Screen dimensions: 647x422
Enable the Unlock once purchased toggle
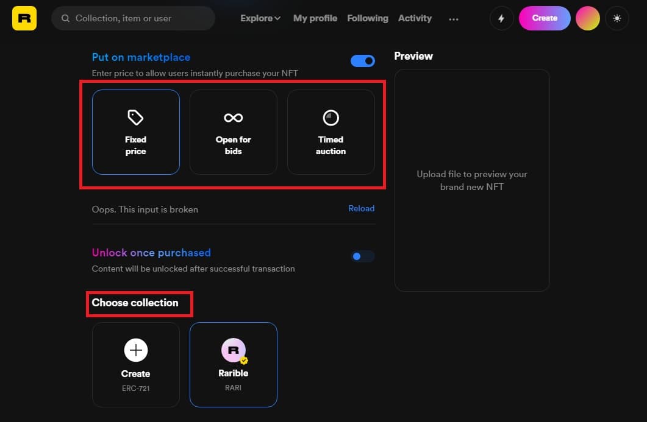coord(363,256)
